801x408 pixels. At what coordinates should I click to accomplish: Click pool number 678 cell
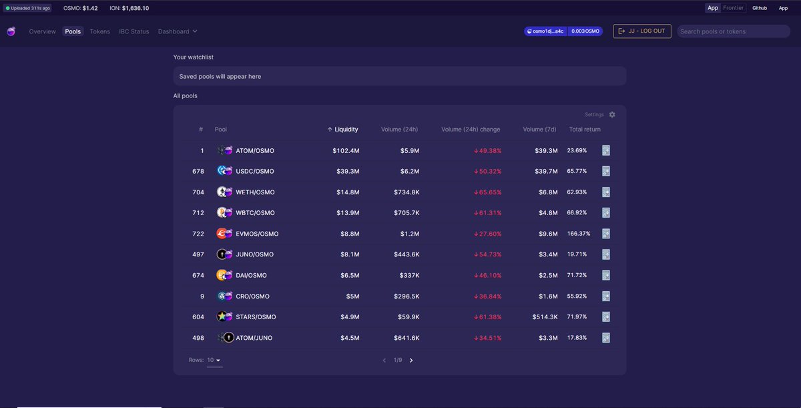(198, 172)
